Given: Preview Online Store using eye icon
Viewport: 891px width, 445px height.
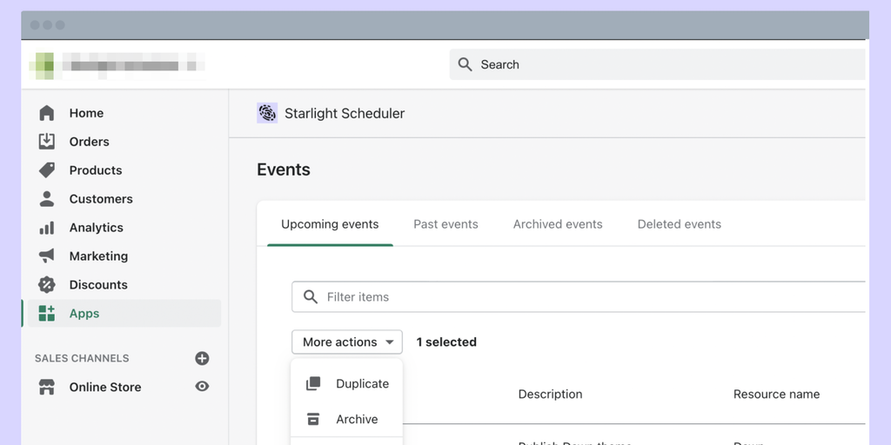Looking at the screenshot, I should coord(202,387).
